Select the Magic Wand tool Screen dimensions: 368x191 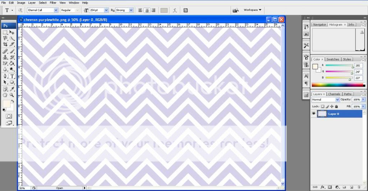coord(12,38)
